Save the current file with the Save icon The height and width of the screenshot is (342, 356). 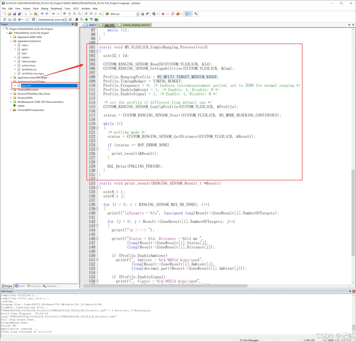(x=14, y=14)
